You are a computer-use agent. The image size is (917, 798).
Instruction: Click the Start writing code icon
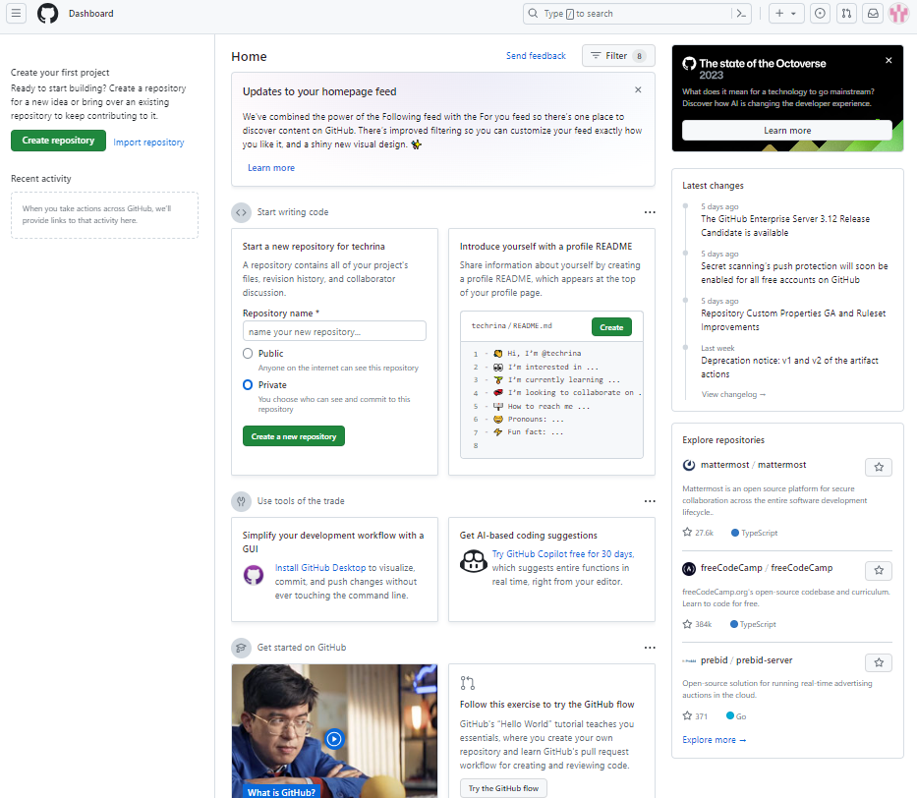[241, 212]
